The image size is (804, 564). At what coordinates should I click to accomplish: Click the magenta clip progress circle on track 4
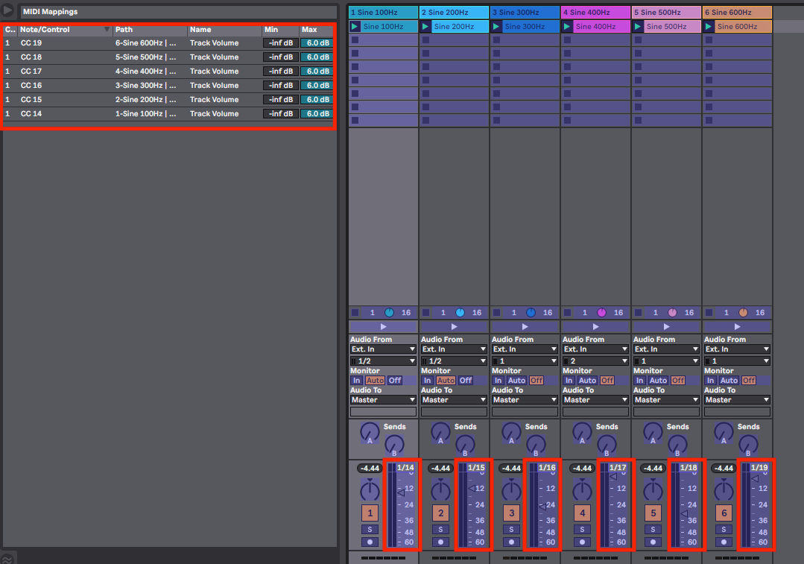(x=601, y=312)
